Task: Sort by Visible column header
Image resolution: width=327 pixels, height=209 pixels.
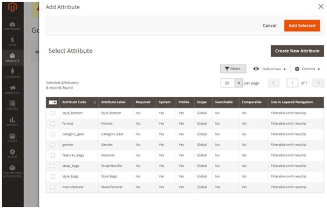Action: [x=185, y=102]
